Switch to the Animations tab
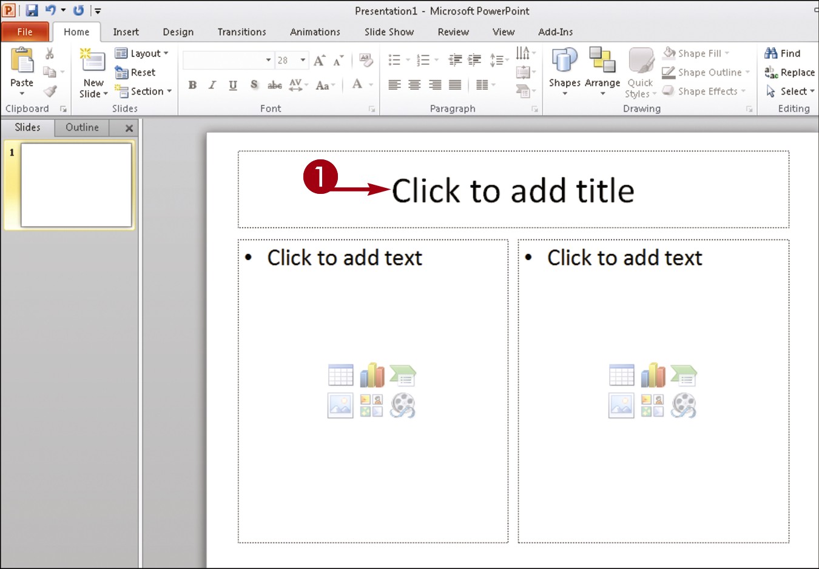 pos(315,32)
